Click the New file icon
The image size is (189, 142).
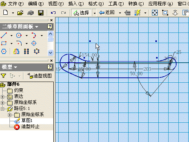coord(6,12)
